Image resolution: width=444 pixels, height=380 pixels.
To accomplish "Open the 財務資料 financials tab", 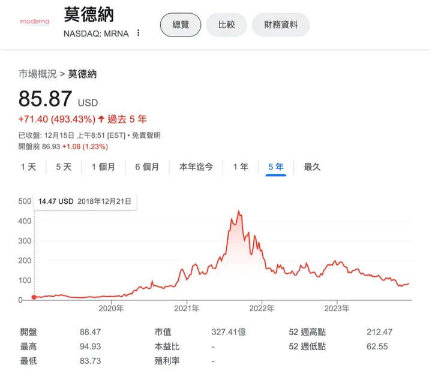I will coord(281,25).
